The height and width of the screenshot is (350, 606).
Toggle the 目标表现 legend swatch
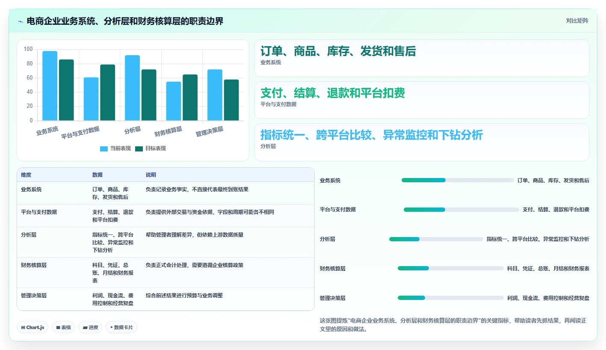click(139, 148)
